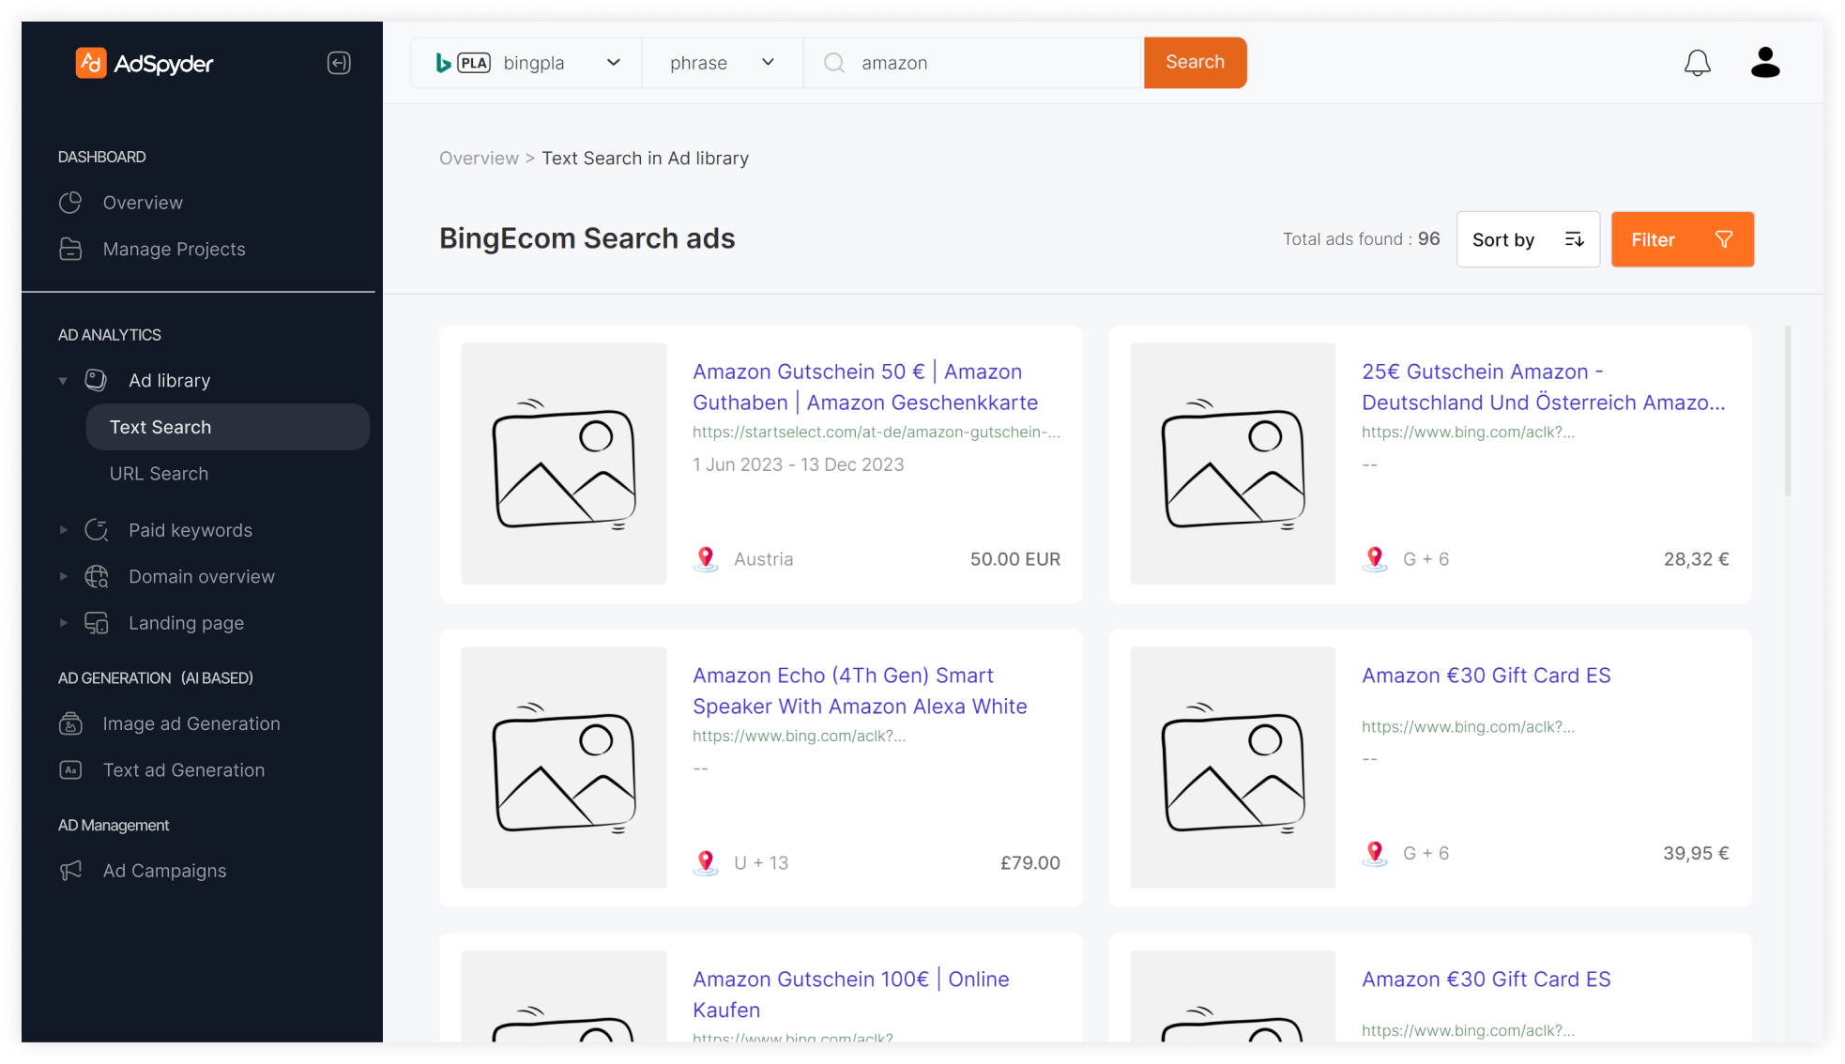
Task: Open the user profile icon
Action: point(1765,63)
